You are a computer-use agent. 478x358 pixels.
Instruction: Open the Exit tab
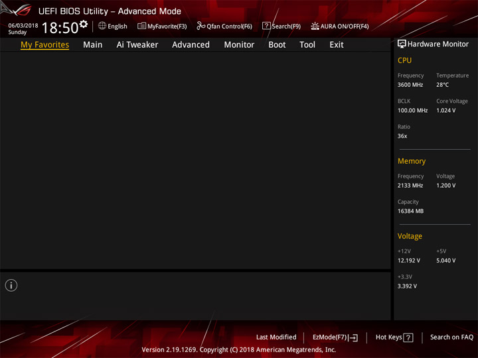pos(336,45)
